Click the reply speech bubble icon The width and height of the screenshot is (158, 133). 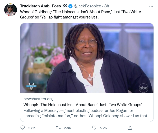(x=22, y=127)
